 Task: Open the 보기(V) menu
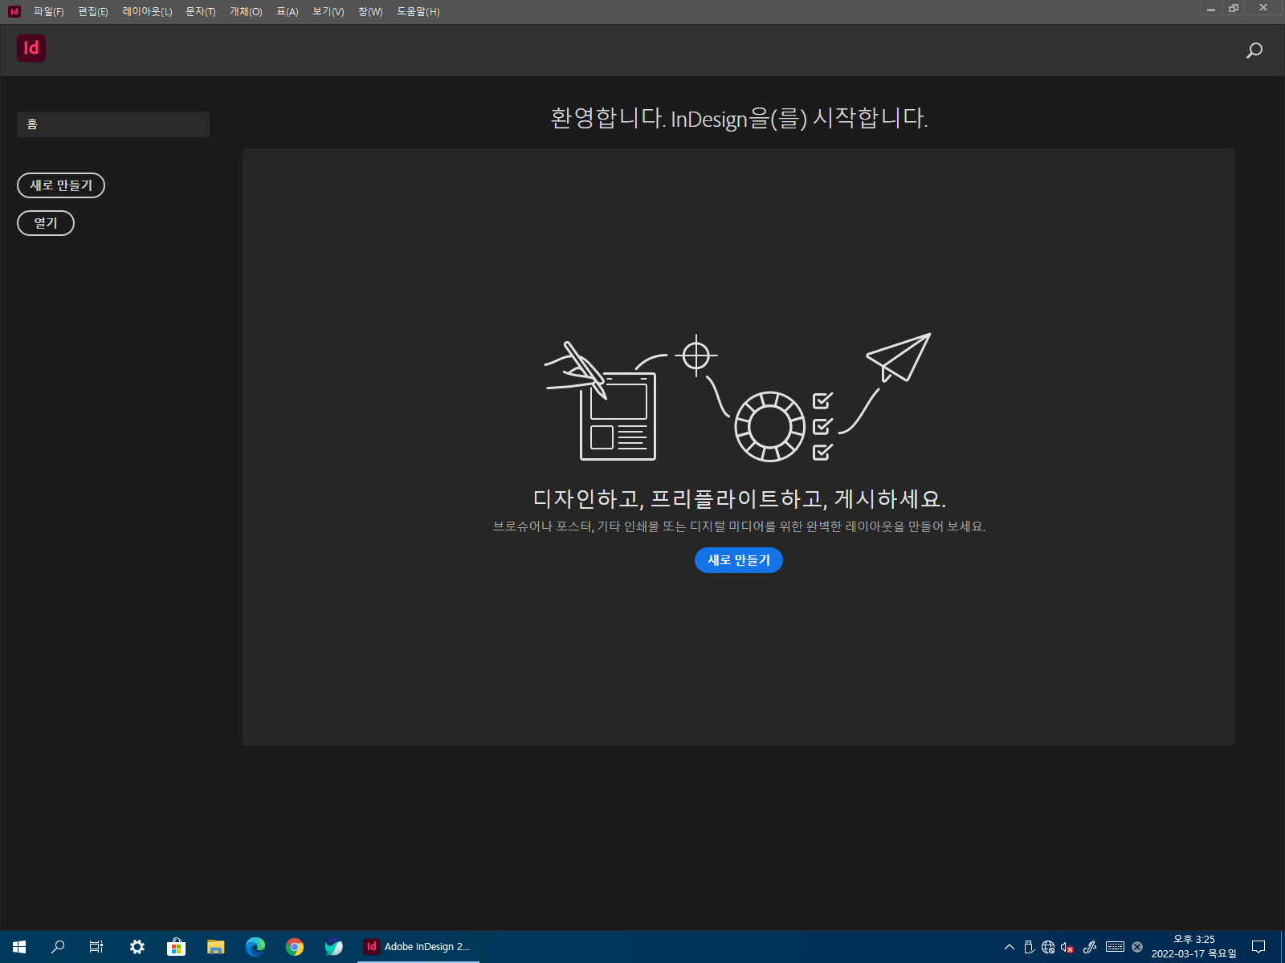point(328,11)
